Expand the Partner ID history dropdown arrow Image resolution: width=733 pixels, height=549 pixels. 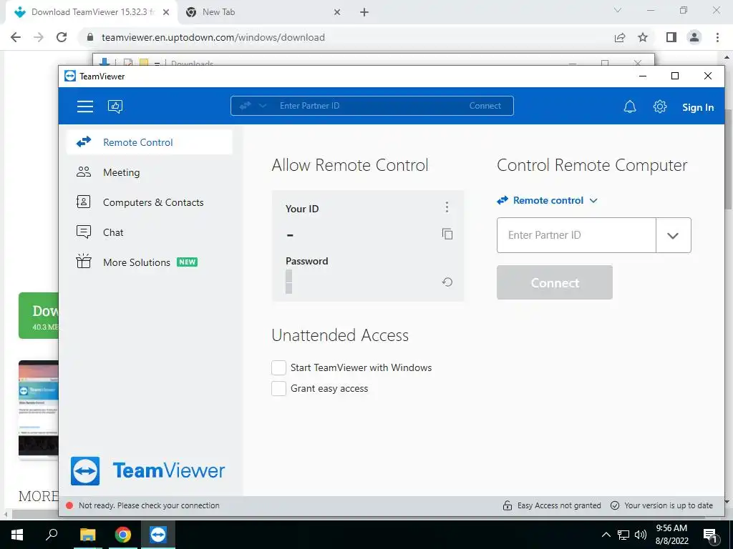673,235
